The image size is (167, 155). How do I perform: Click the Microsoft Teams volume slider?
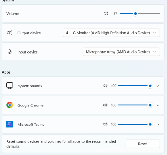click(x=135, y=124)
